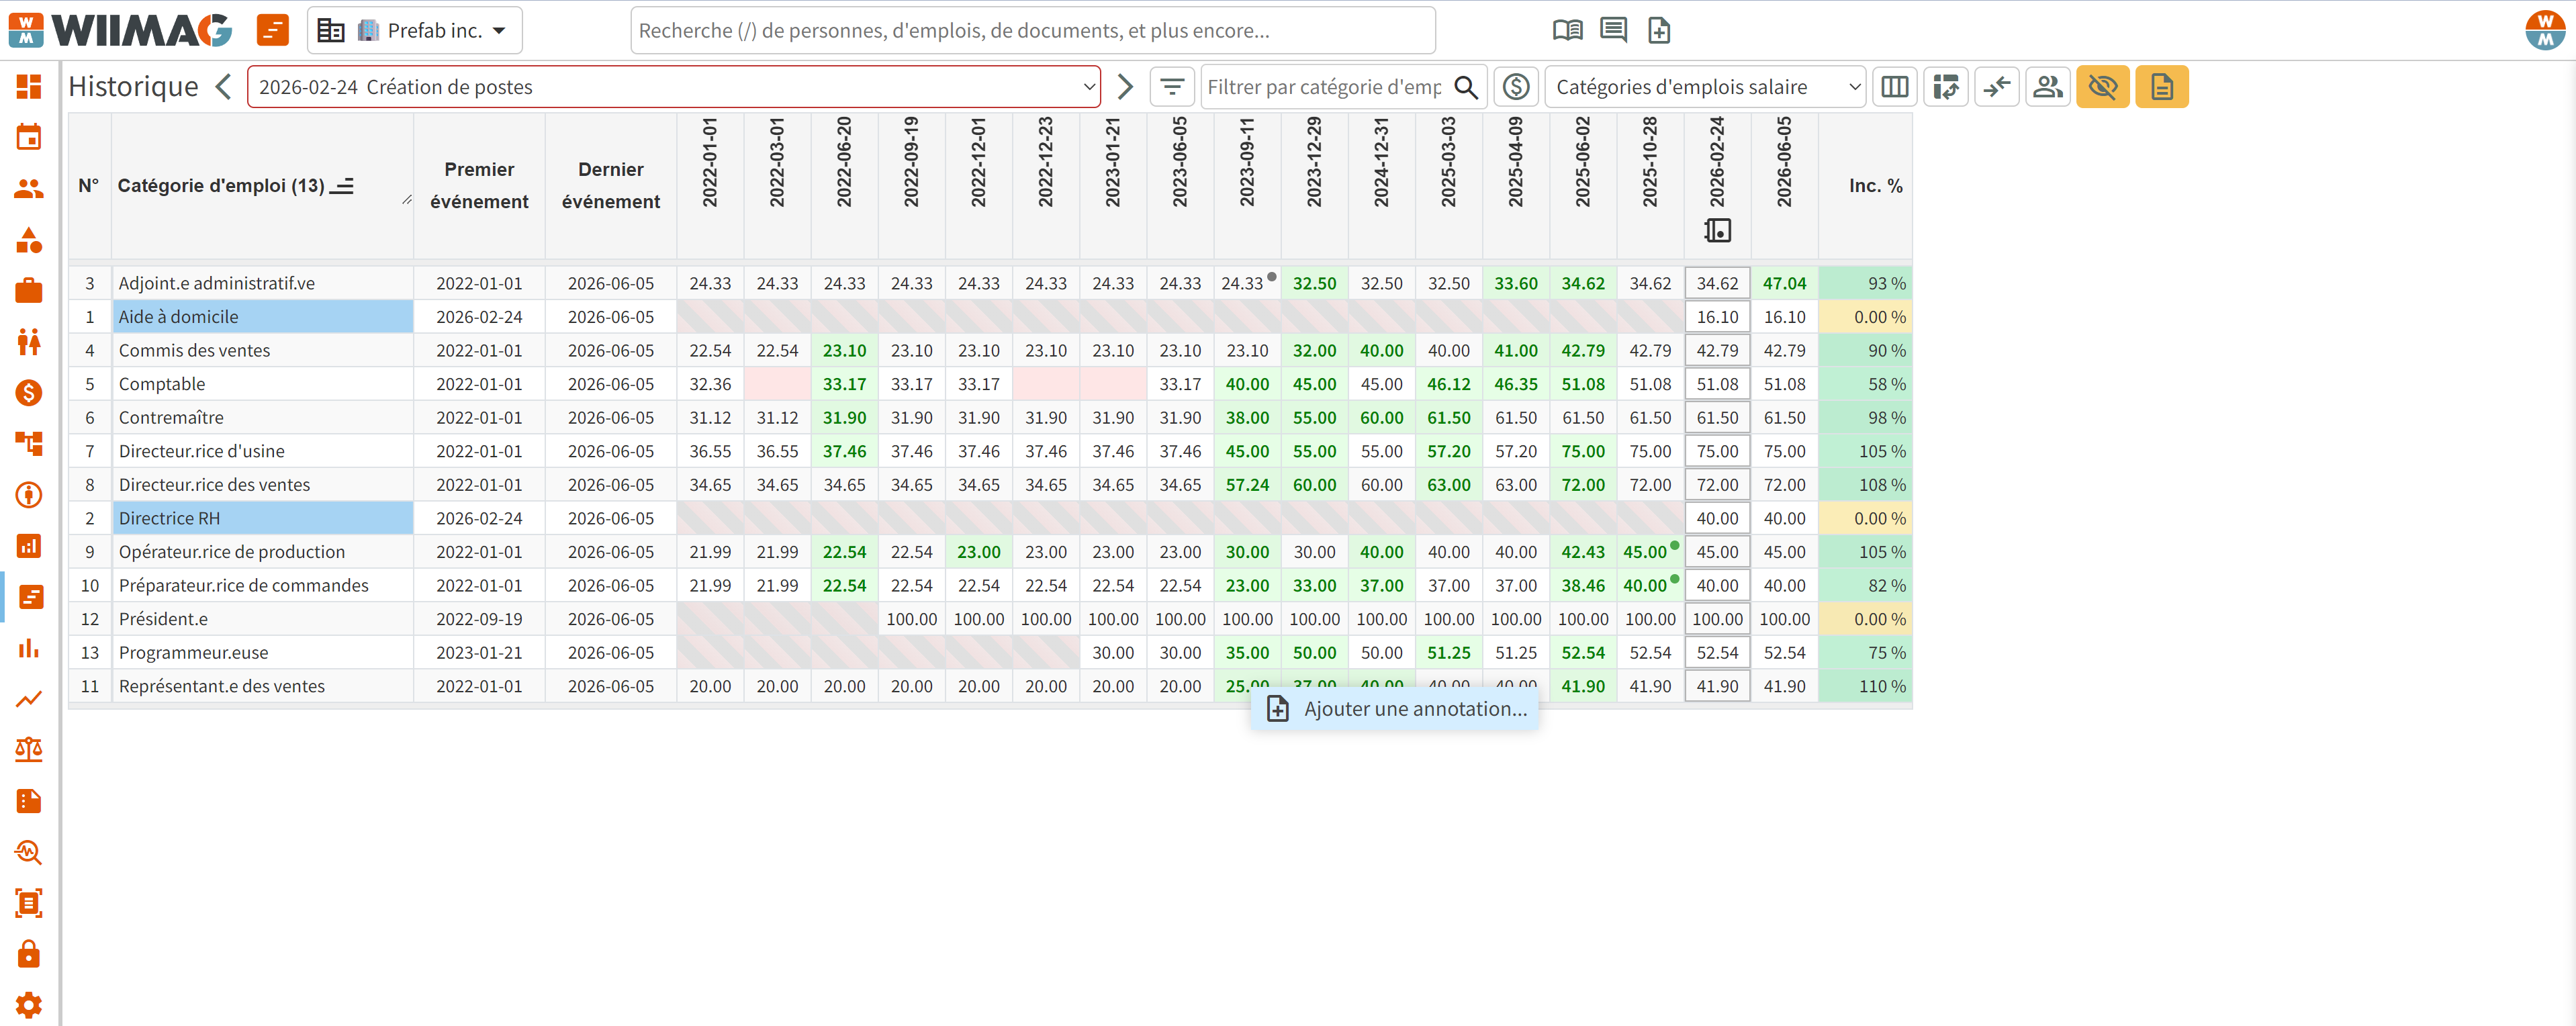Go to the next history event arrow
2576x1026 pixels.
point(1125,87)
